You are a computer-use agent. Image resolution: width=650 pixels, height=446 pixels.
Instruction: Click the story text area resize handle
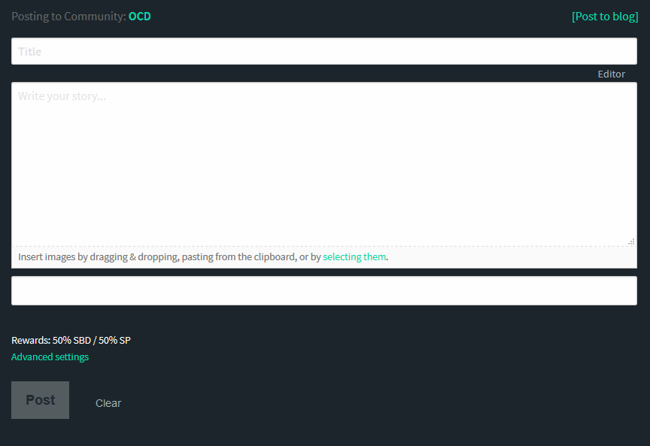tap(631, 241)
